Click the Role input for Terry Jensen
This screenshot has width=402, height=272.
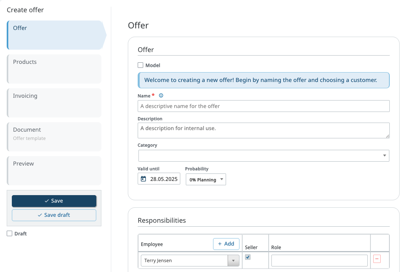[x=320, y=261]
